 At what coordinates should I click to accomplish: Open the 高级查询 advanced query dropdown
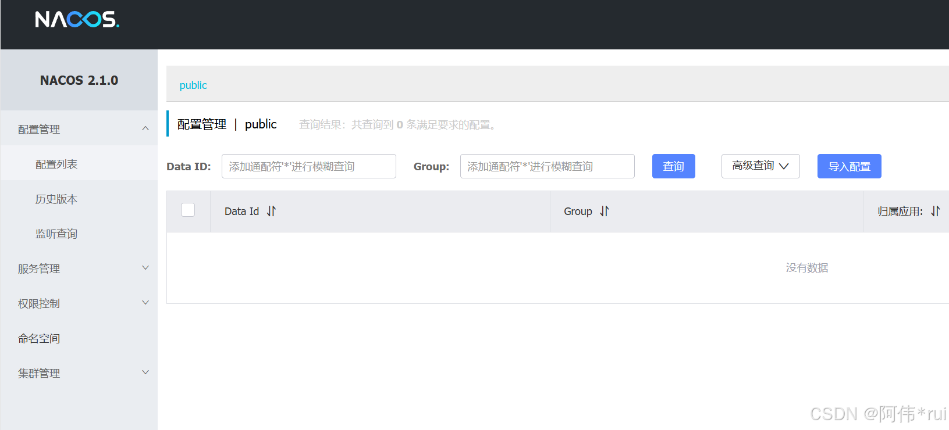pos(760,166)
